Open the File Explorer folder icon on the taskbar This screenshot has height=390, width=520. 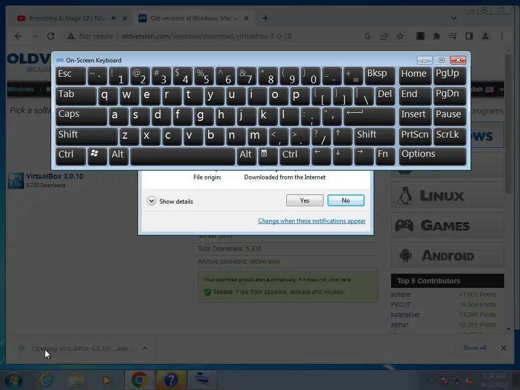click(76, 380)
